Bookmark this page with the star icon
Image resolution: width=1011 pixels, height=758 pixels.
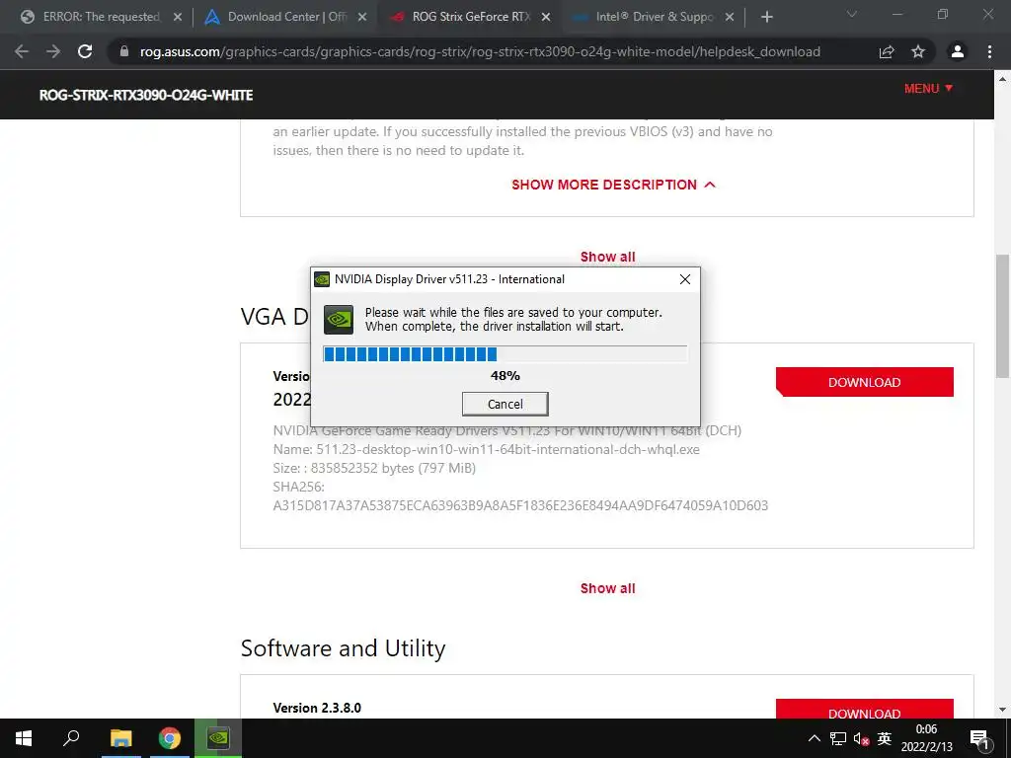(918, 51)
